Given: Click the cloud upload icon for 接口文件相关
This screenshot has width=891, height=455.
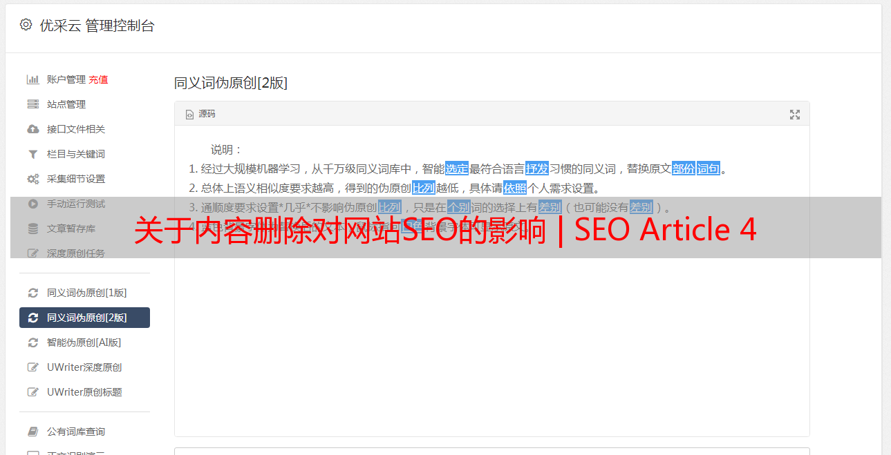Looking at the screenshot, I should coord(32,129).
